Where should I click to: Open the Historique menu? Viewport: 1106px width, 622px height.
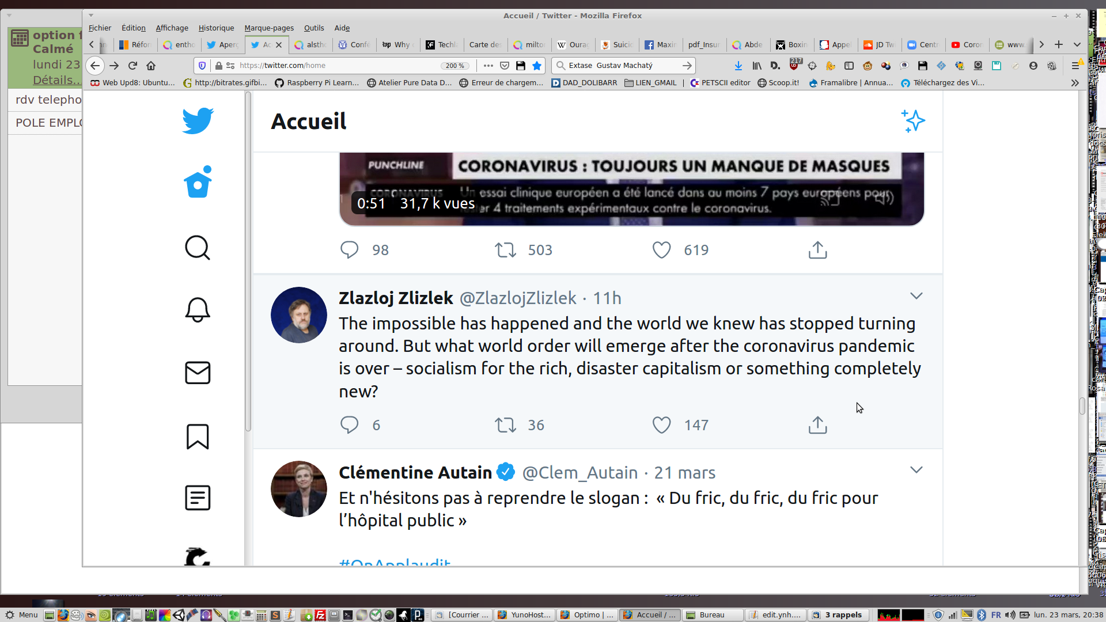tap(216, 28)
